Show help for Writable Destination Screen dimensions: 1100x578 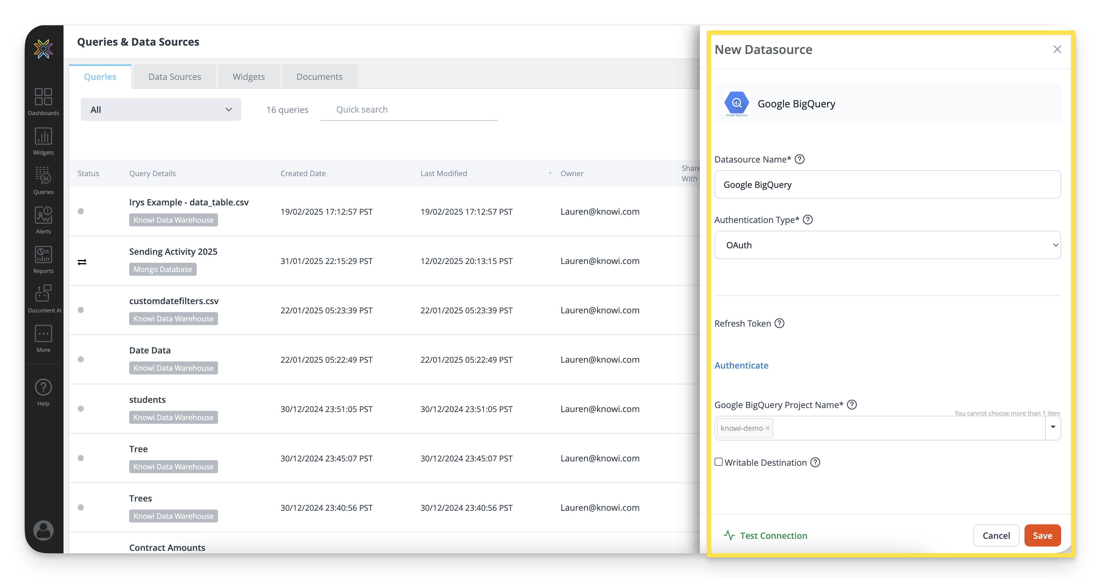[815, 462]
